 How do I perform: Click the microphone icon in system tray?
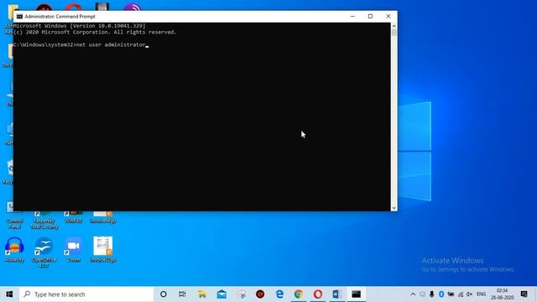(432, 294)
